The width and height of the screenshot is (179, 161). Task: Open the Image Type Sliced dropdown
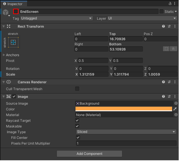(126, 132)
